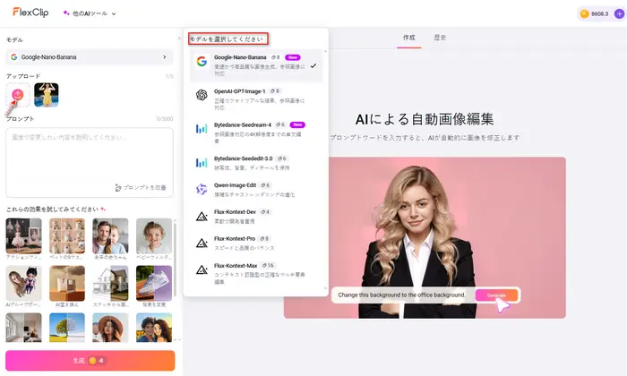Click the アップロード label
Viewport: 627px width, 376px height.
[x=23, y=76]
